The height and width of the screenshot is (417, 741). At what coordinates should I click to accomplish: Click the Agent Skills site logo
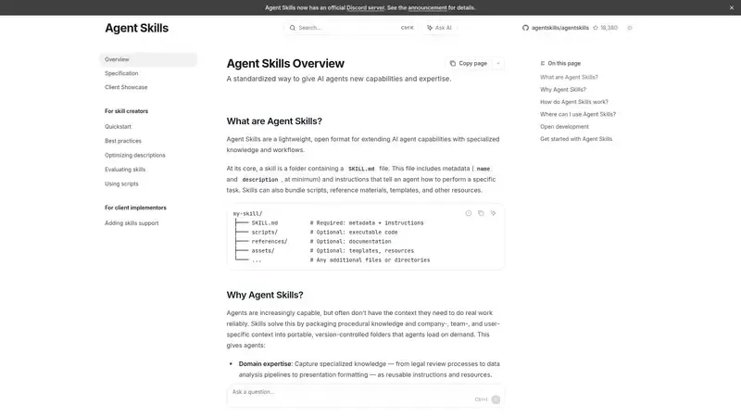pyautogui.click(x=136, y=28)
